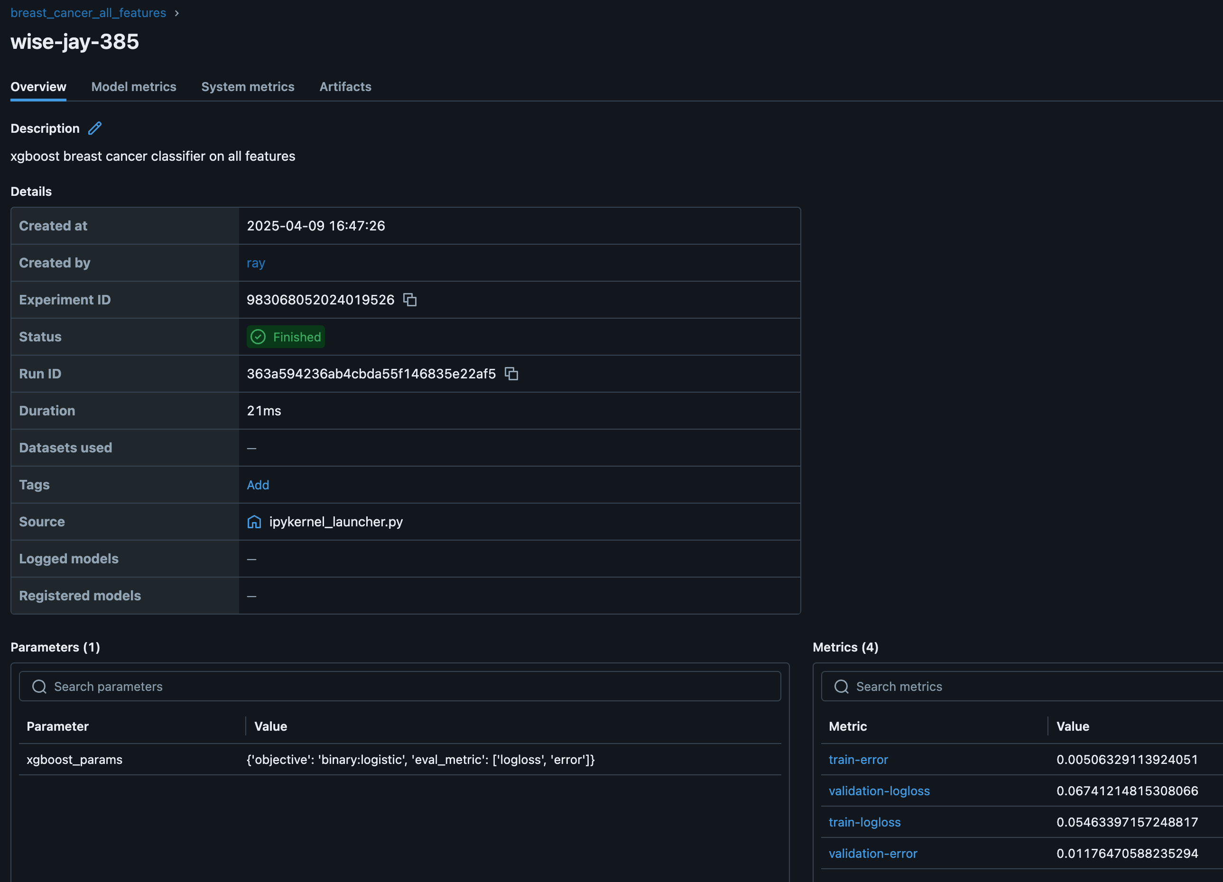Click the home icon beside ipykernel_launcher.py
Viewport: 1223px width, 882px height.
tap(254, 522)
